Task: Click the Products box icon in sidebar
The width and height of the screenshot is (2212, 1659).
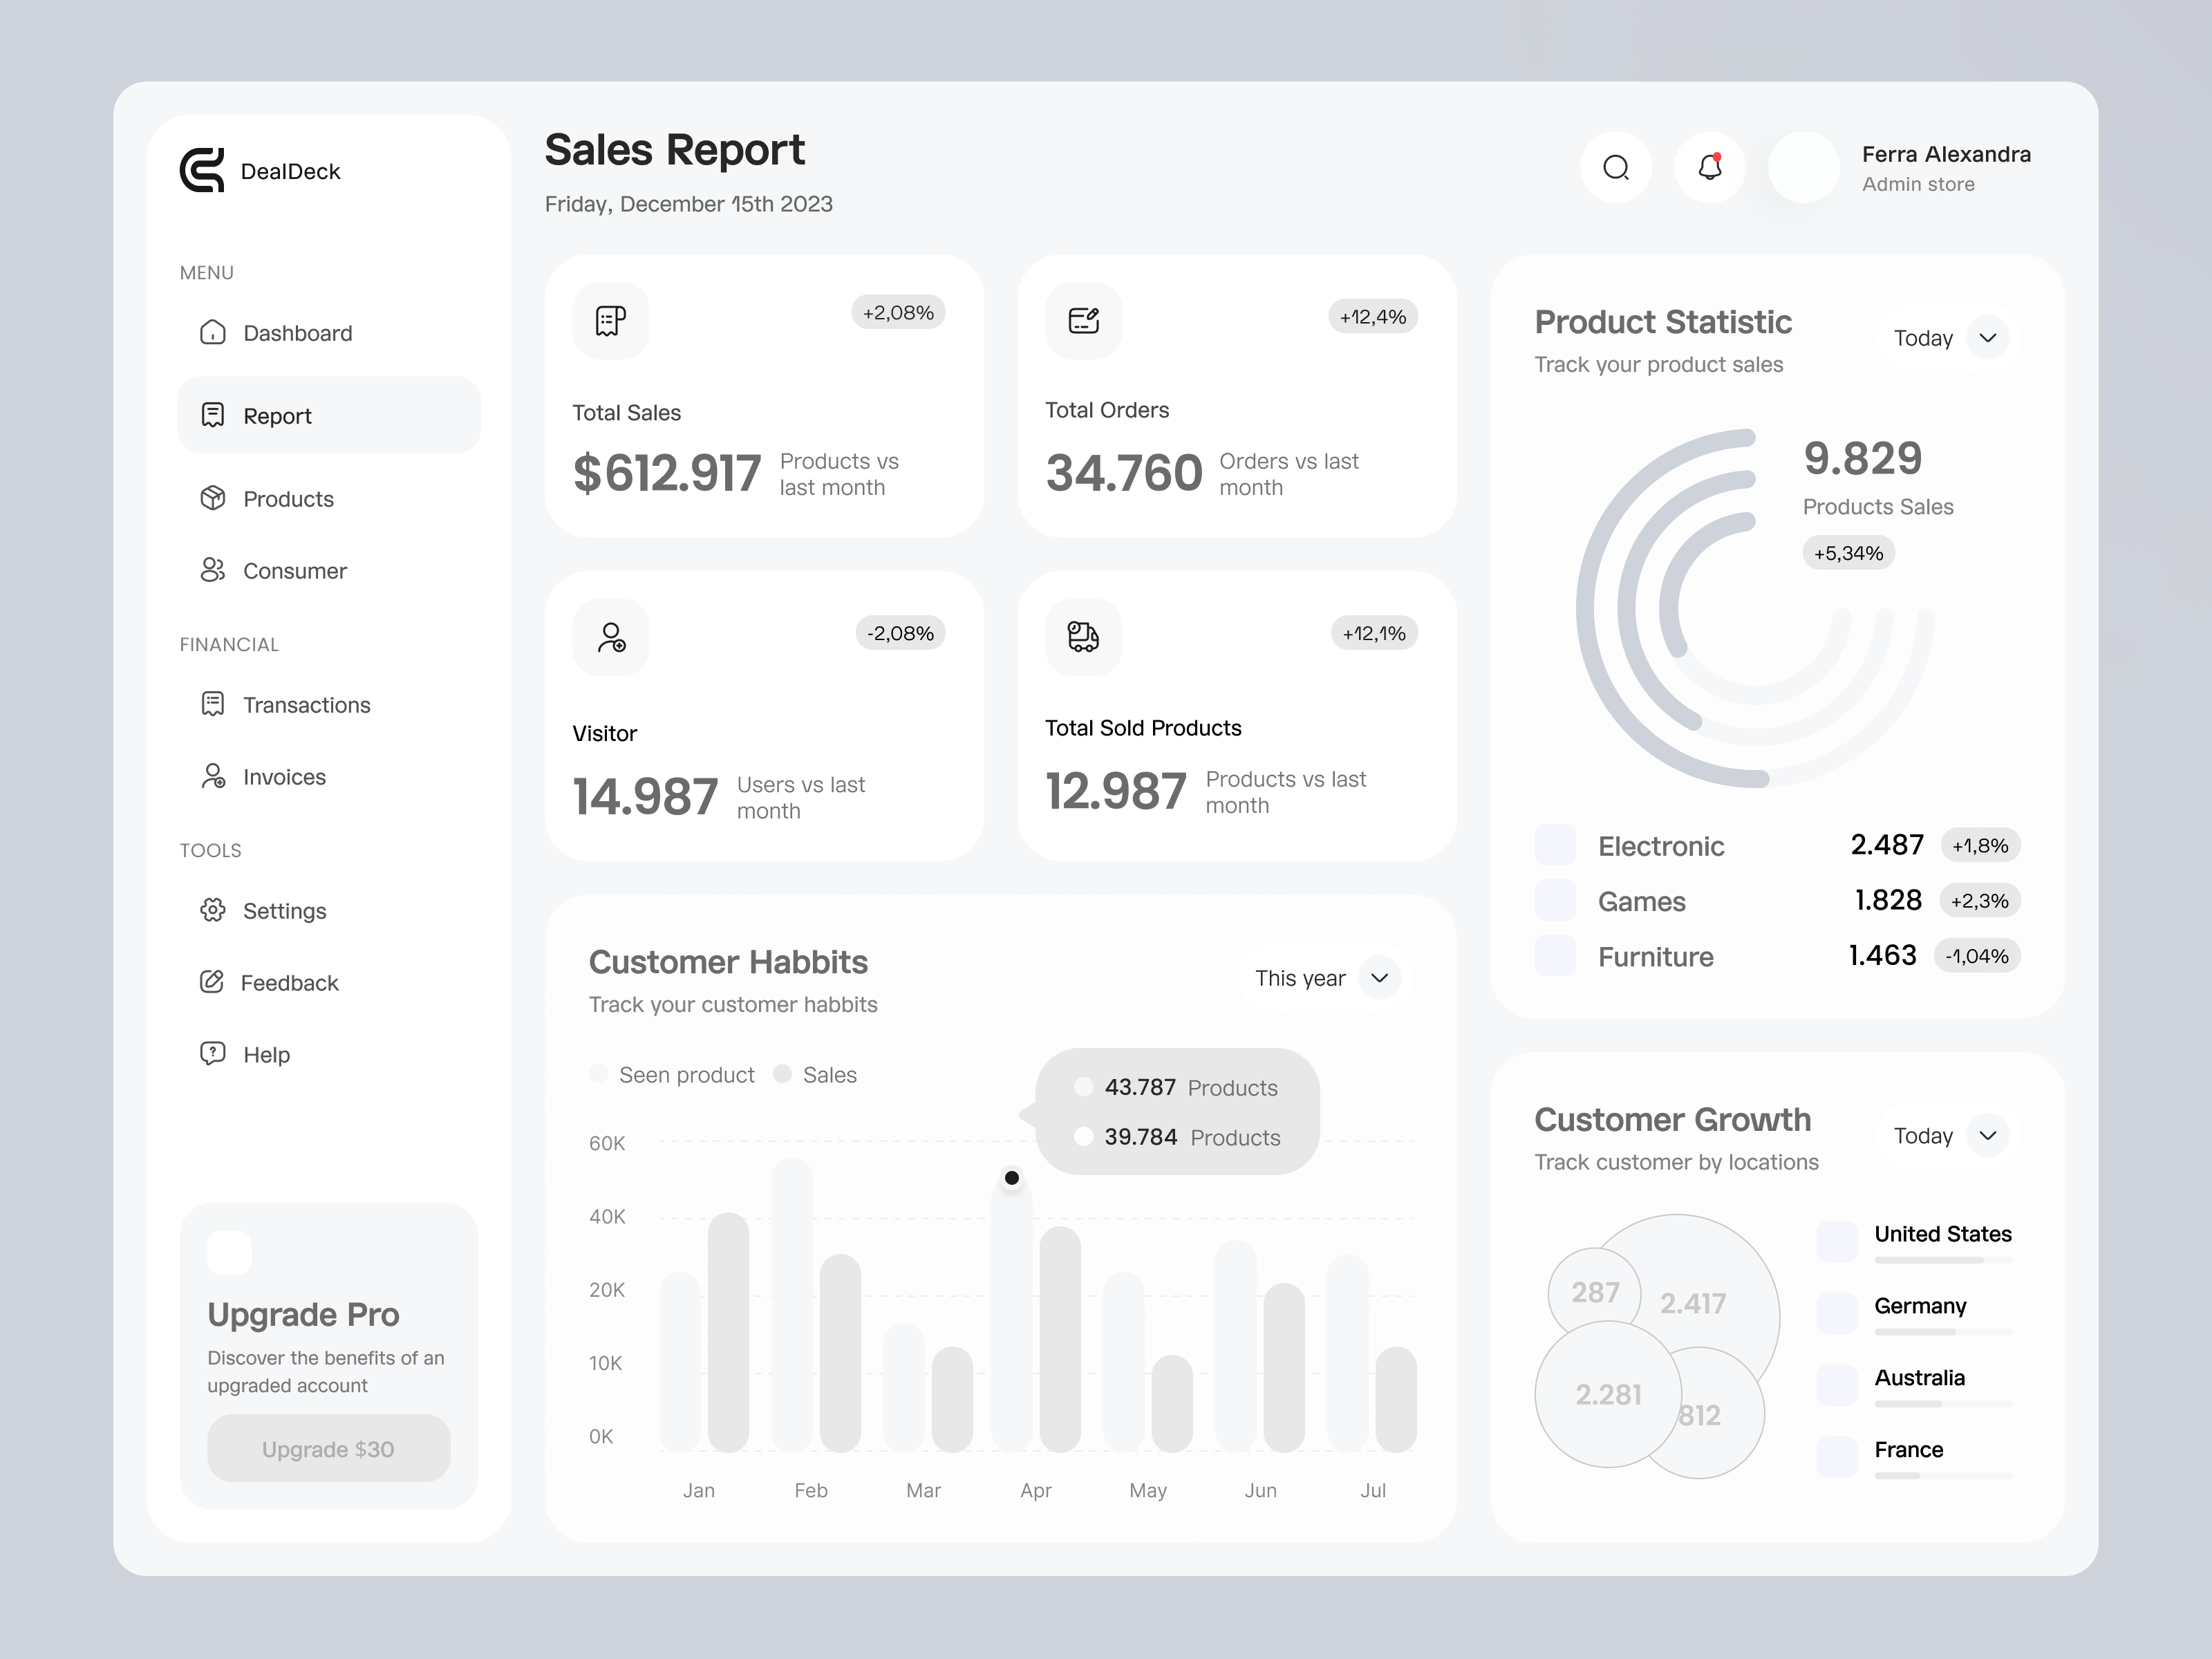Action: pos(212,498)
